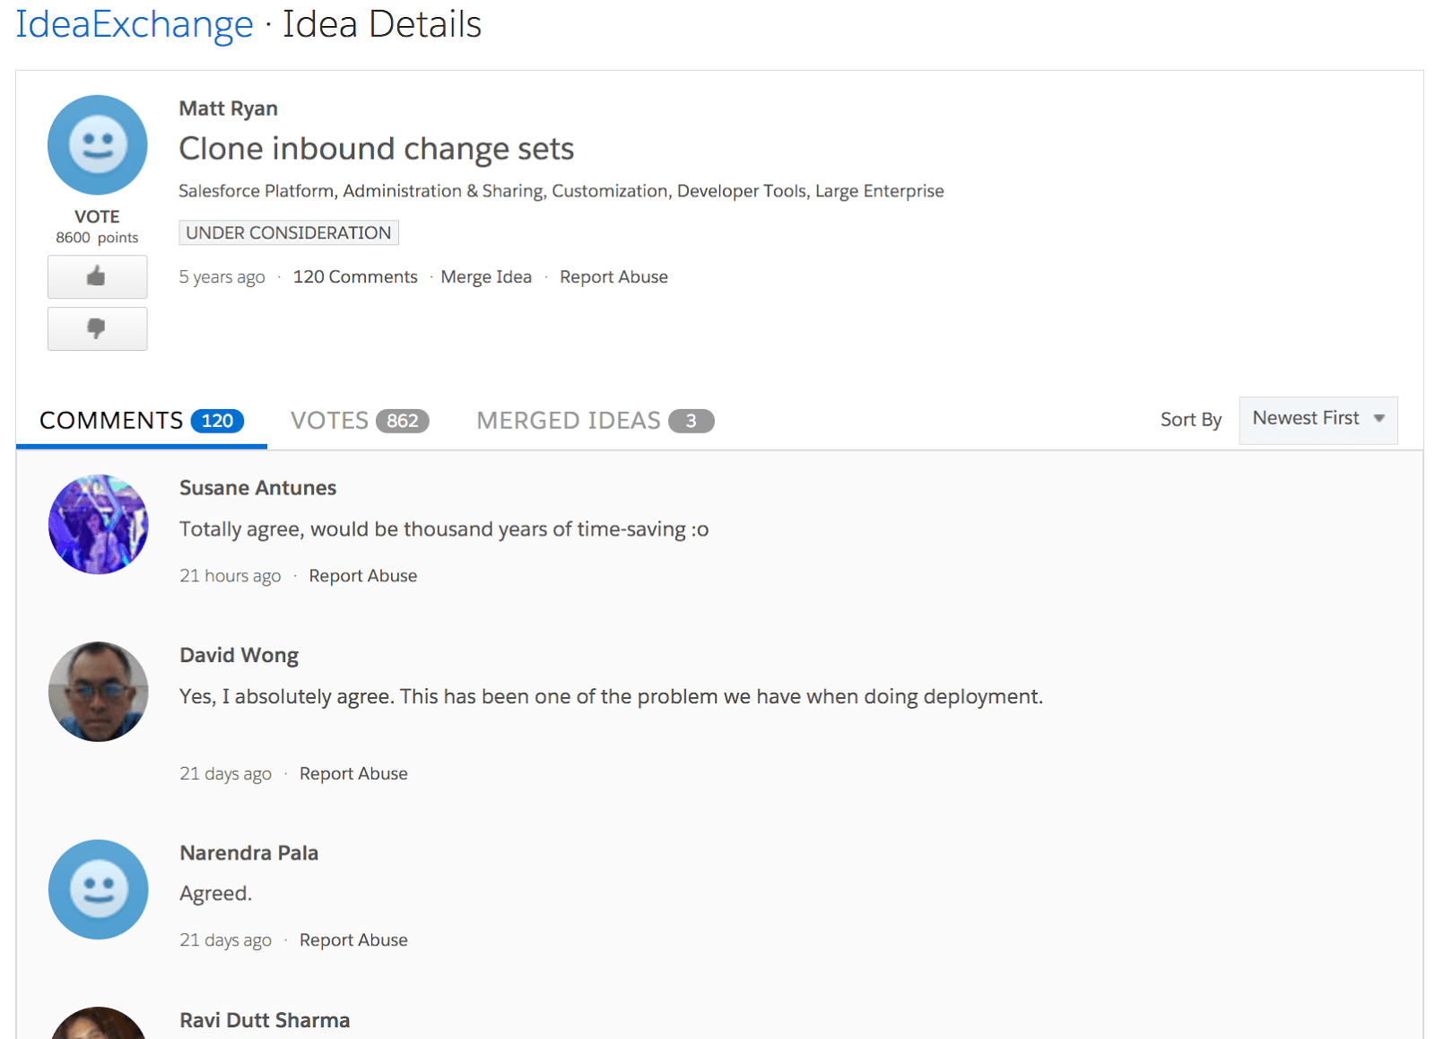
Task: Open the 120 Comments link
Action: [x=355, y=277]
